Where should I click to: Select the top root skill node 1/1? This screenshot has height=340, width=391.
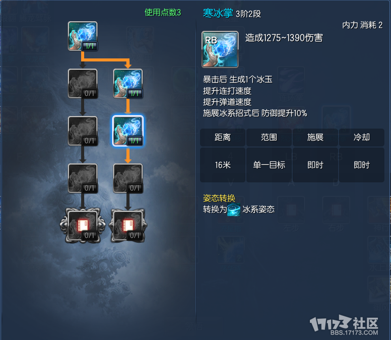[83, 36]
